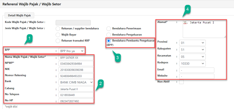
Task: Select Bendahara Pembantu Pengeluaran (BPP) radio
Action: pos(109,41)
